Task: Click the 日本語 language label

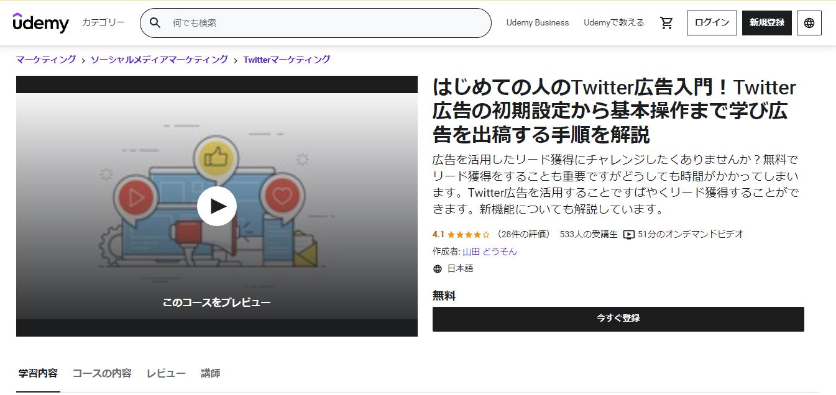Action: (461, 269)
